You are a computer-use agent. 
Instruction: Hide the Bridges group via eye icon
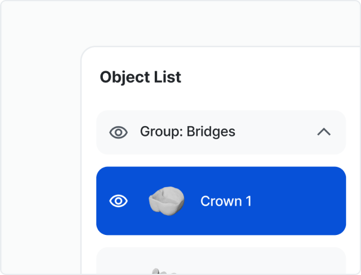[119, 132]
